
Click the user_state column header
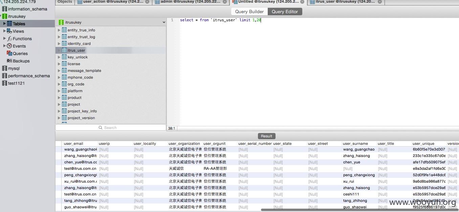tap(289, 143)
